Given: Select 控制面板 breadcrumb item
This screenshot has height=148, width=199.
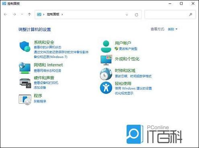Looking at the screenshot, I should [53, 14].
